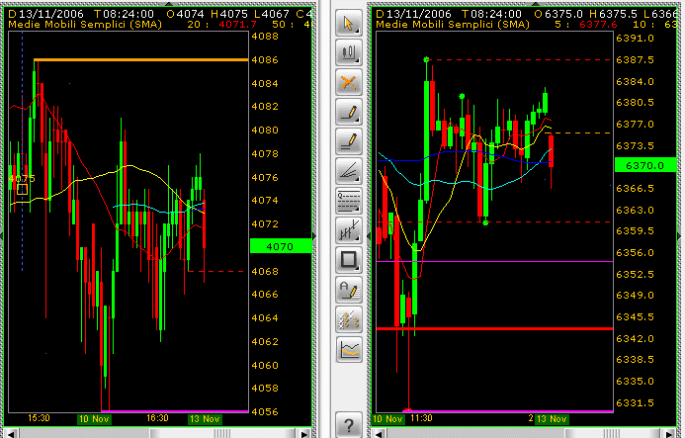
Task: Choose the fan lines drawing tool
Action: click(348, 171)
